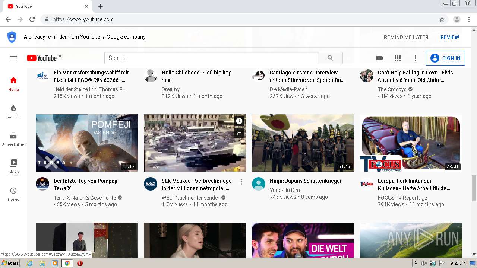Open 'Ein Meeresforschungsschiff mit Fischlis' title
Image resolution: width=477 pixels, height=268 pixels.
click(x=91, y=76)
